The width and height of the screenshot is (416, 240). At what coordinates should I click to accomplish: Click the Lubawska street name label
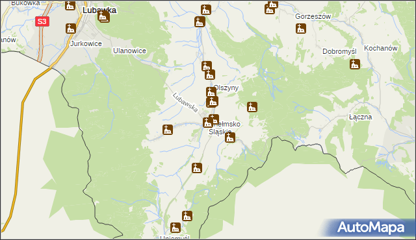click(185, 102)
